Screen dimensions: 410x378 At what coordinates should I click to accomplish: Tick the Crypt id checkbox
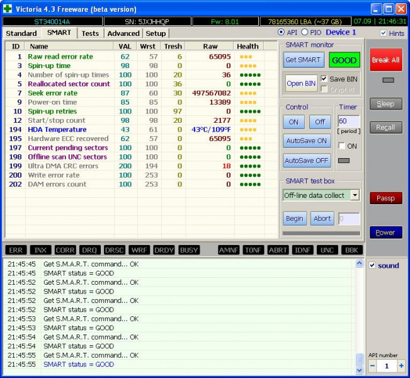pos(324,89)
